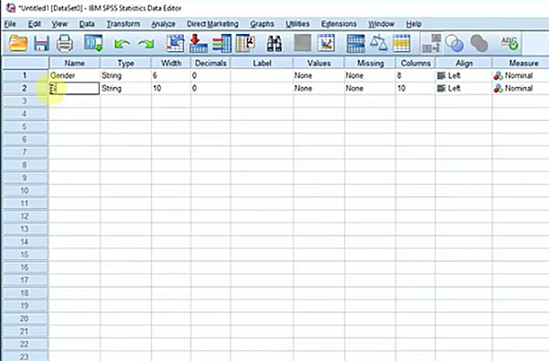Click Decimals cell for Gender row
This screenshot has height=361, width=549.
click(210, 75)
